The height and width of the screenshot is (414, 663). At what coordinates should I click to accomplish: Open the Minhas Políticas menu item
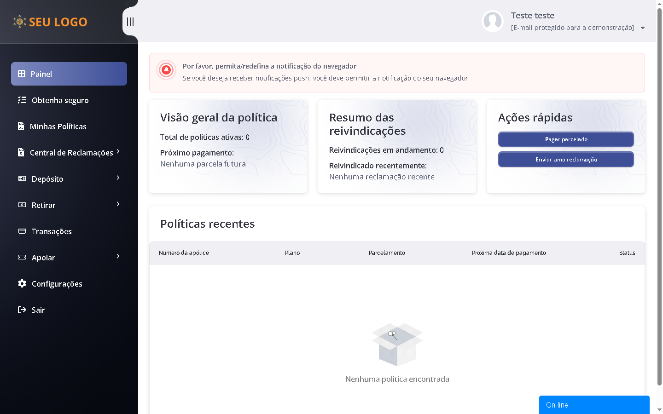pyautogui.click(x=58, y=126)
